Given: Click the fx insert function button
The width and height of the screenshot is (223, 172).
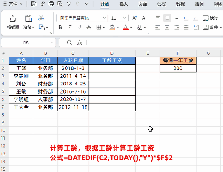Looking at the screenshot, I should coord(79,43).
